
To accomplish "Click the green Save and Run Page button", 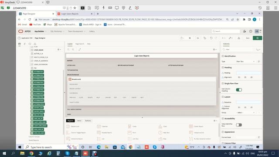I will pyautogui.click(x=257, y=38).
